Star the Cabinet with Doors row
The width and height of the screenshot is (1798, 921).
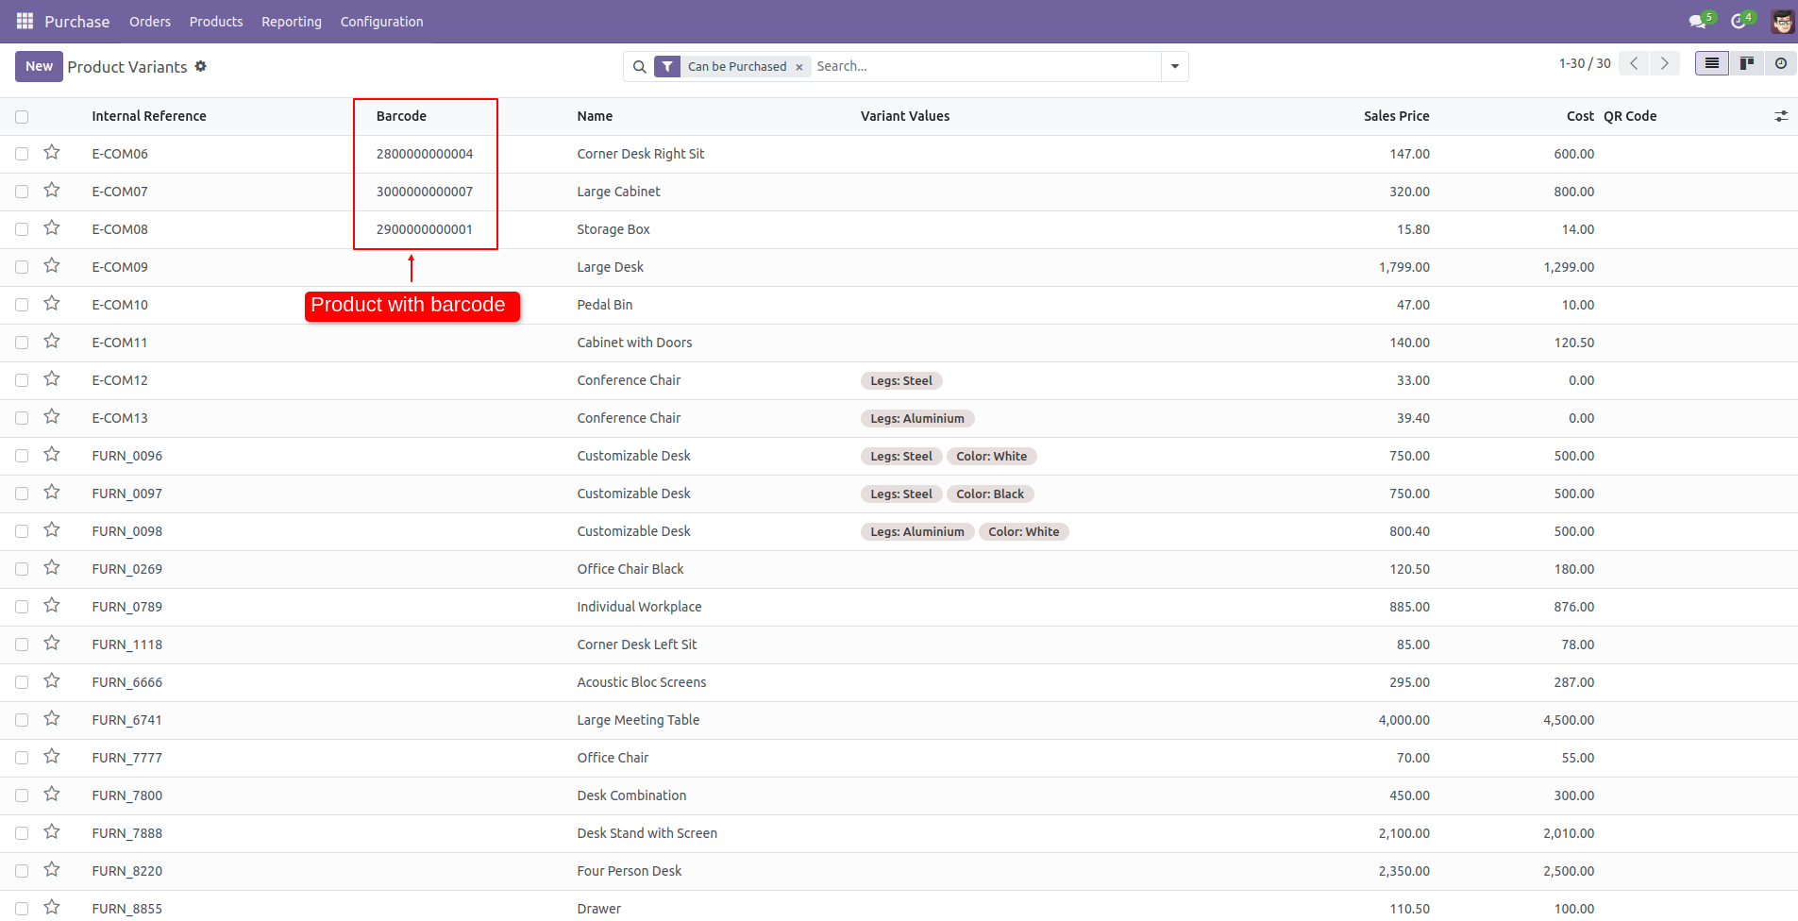pos(52,342)
